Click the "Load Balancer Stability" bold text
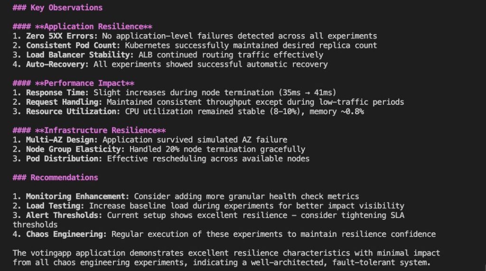Image resolution: width=486 pixels, height=271 pixels. [x=80, y=55]
